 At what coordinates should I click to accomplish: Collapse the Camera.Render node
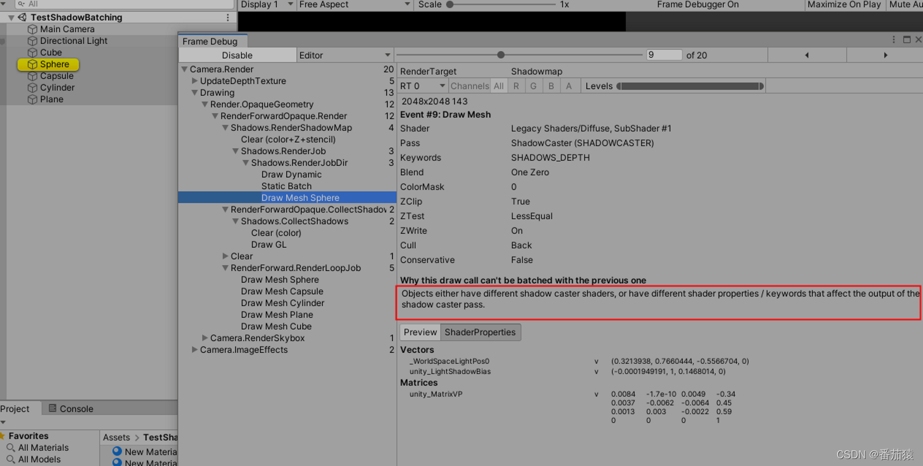[x=185, y=69]
